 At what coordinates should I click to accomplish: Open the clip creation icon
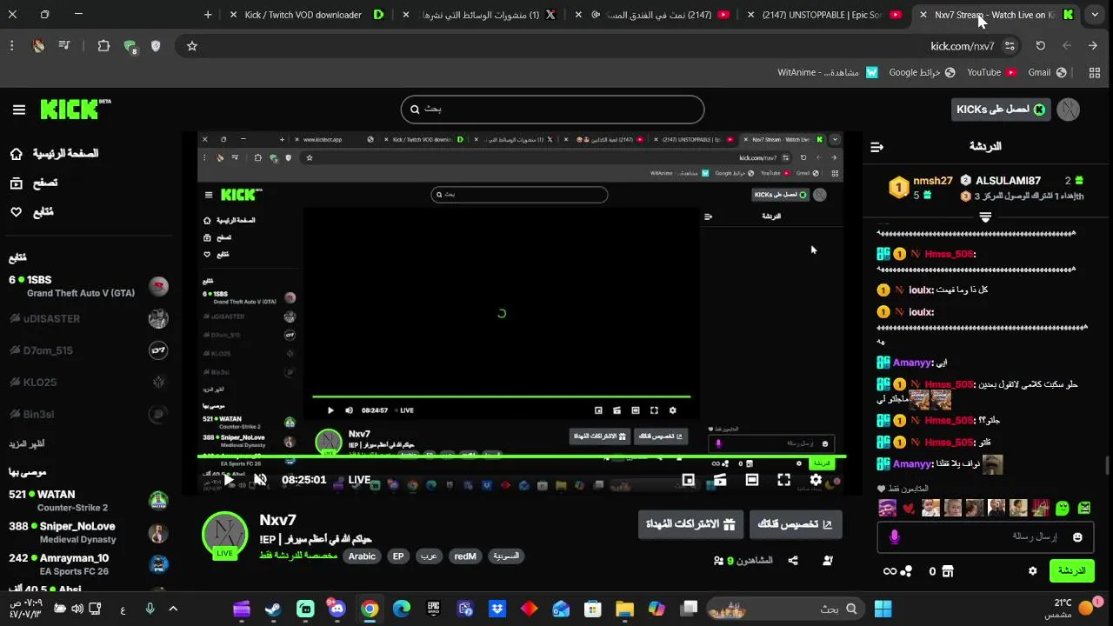[x=720, y=480]
